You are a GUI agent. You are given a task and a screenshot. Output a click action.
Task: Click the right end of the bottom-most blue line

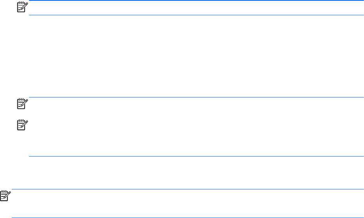(362, 218)
